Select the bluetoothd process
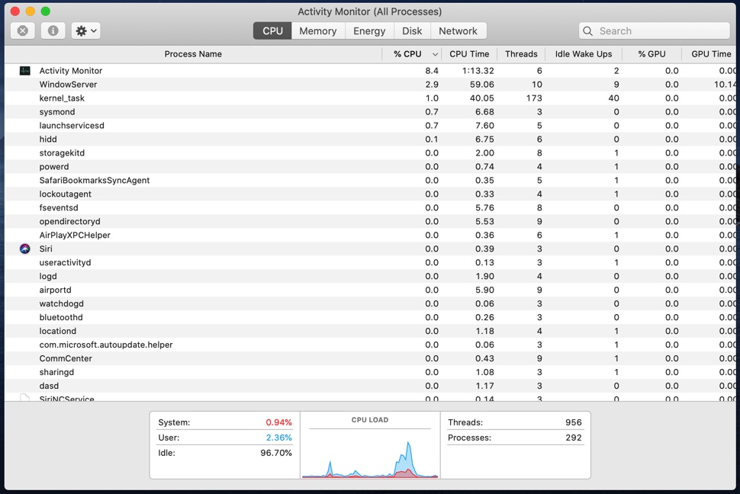Image resolution: width=740 pixels, height=494 pixels. click(x=370, y=317)
